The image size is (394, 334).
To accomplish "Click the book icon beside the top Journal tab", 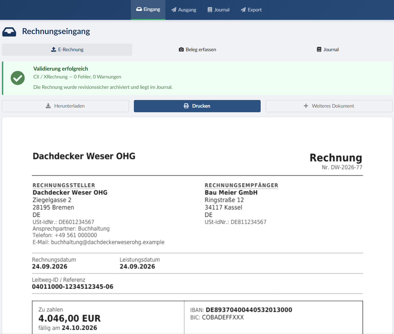I will pos(210,10).
